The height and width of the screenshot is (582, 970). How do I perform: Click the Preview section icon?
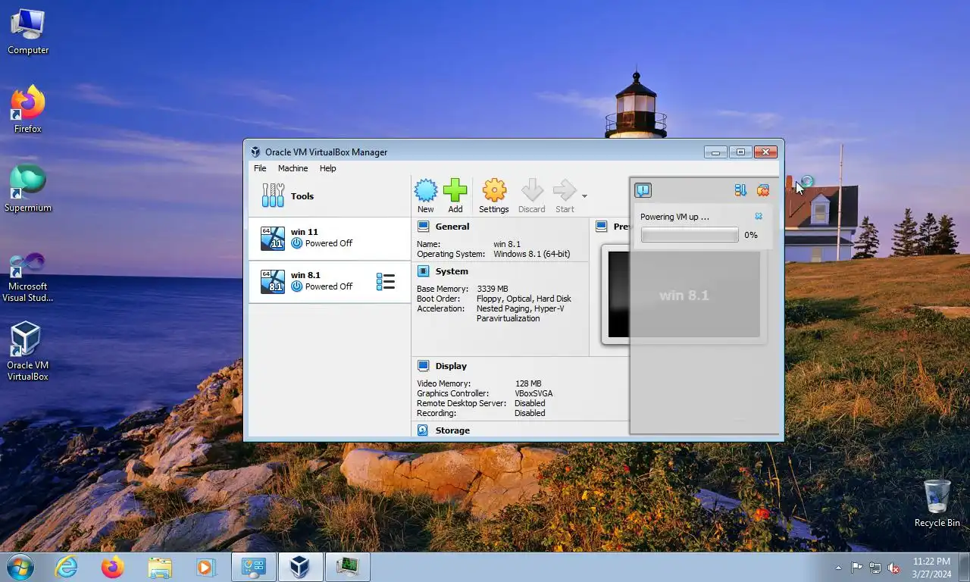(602, 227)
